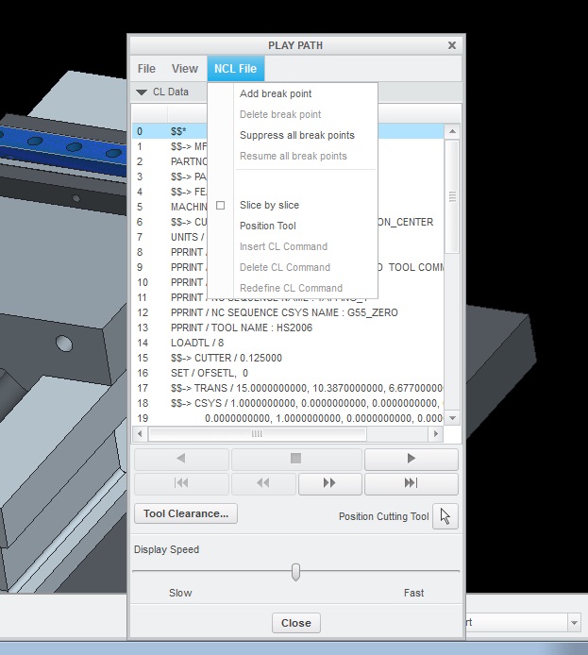The height and width of the screenshot is (655, 588).
Task: Select CL line 0 '$$*'
Action: (x=288, y=131)
